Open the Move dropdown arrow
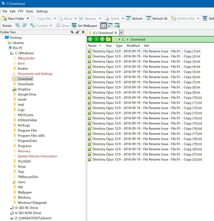 (75, 19)
